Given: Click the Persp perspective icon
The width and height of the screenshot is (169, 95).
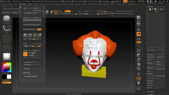Looking at the screenshot, I should 139,25.
